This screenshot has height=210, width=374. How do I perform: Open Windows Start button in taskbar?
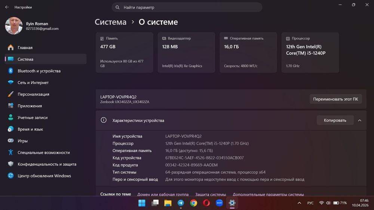pos(142,203)
